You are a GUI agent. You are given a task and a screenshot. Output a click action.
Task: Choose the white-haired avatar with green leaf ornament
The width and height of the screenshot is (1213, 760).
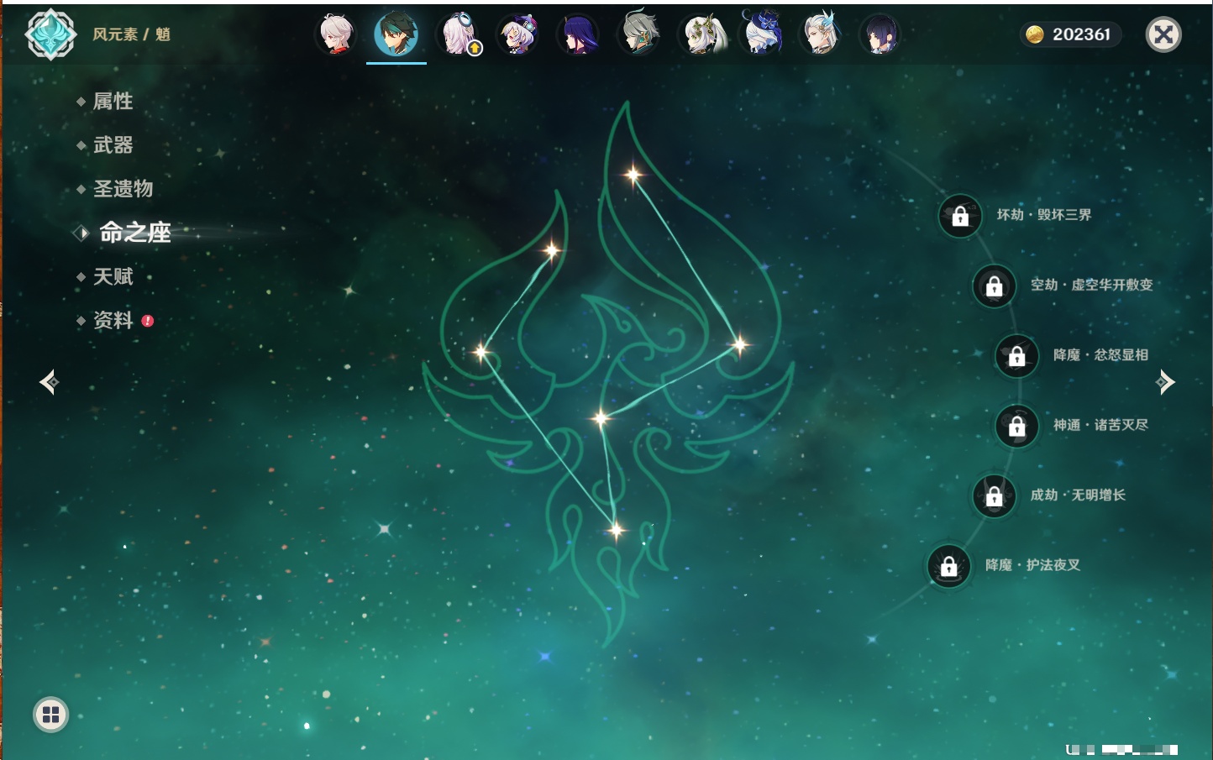(701, 35)
